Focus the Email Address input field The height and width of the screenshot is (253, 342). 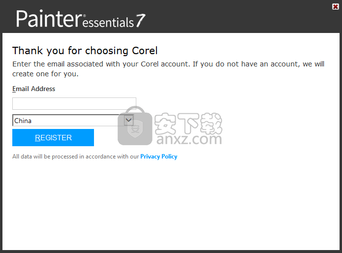click(x=74, y=103)
